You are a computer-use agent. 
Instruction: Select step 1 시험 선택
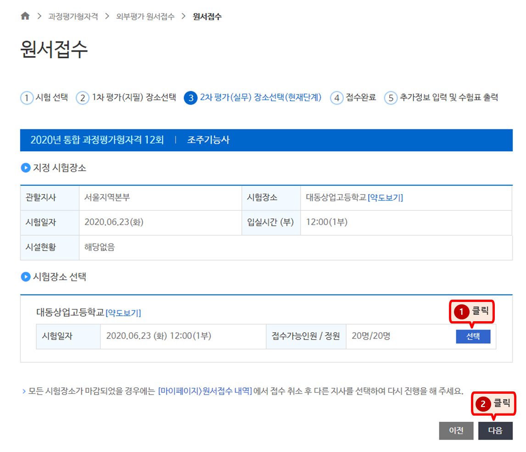[44, 98]
